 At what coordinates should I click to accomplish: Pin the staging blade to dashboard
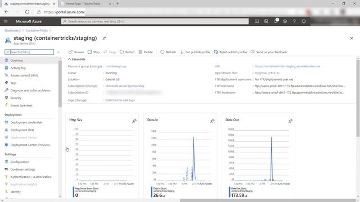(x=105, y=38)
